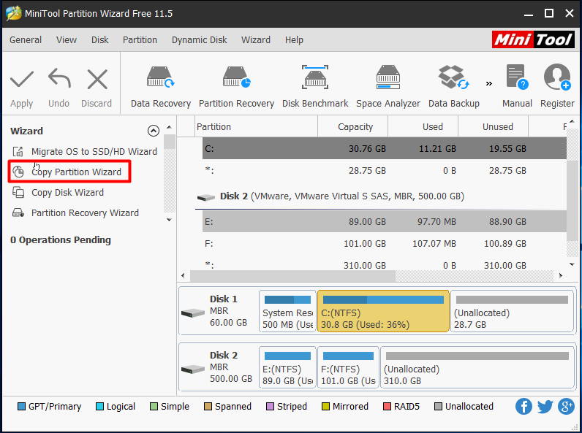Click the Mirrored legend swatch
This screenshot has width=582, height=433.
tap(325, 407)
